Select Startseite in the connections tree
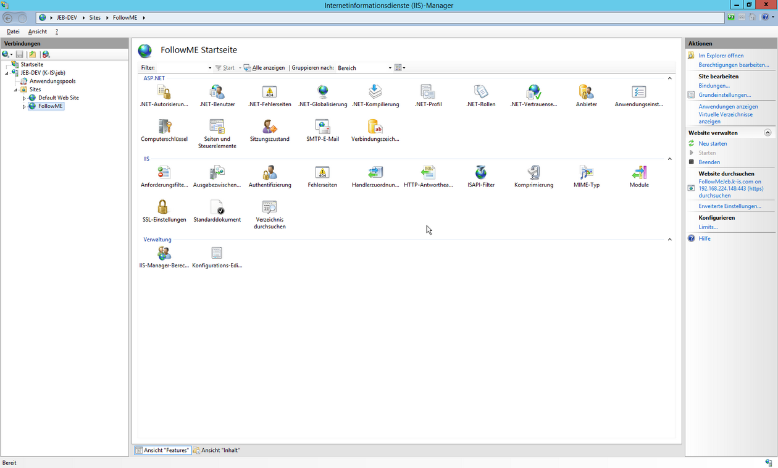778x468 pixels. (x=31, y=65)
